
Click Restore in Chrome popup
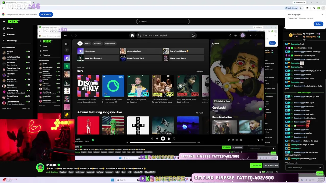click(x=318, y=24)
